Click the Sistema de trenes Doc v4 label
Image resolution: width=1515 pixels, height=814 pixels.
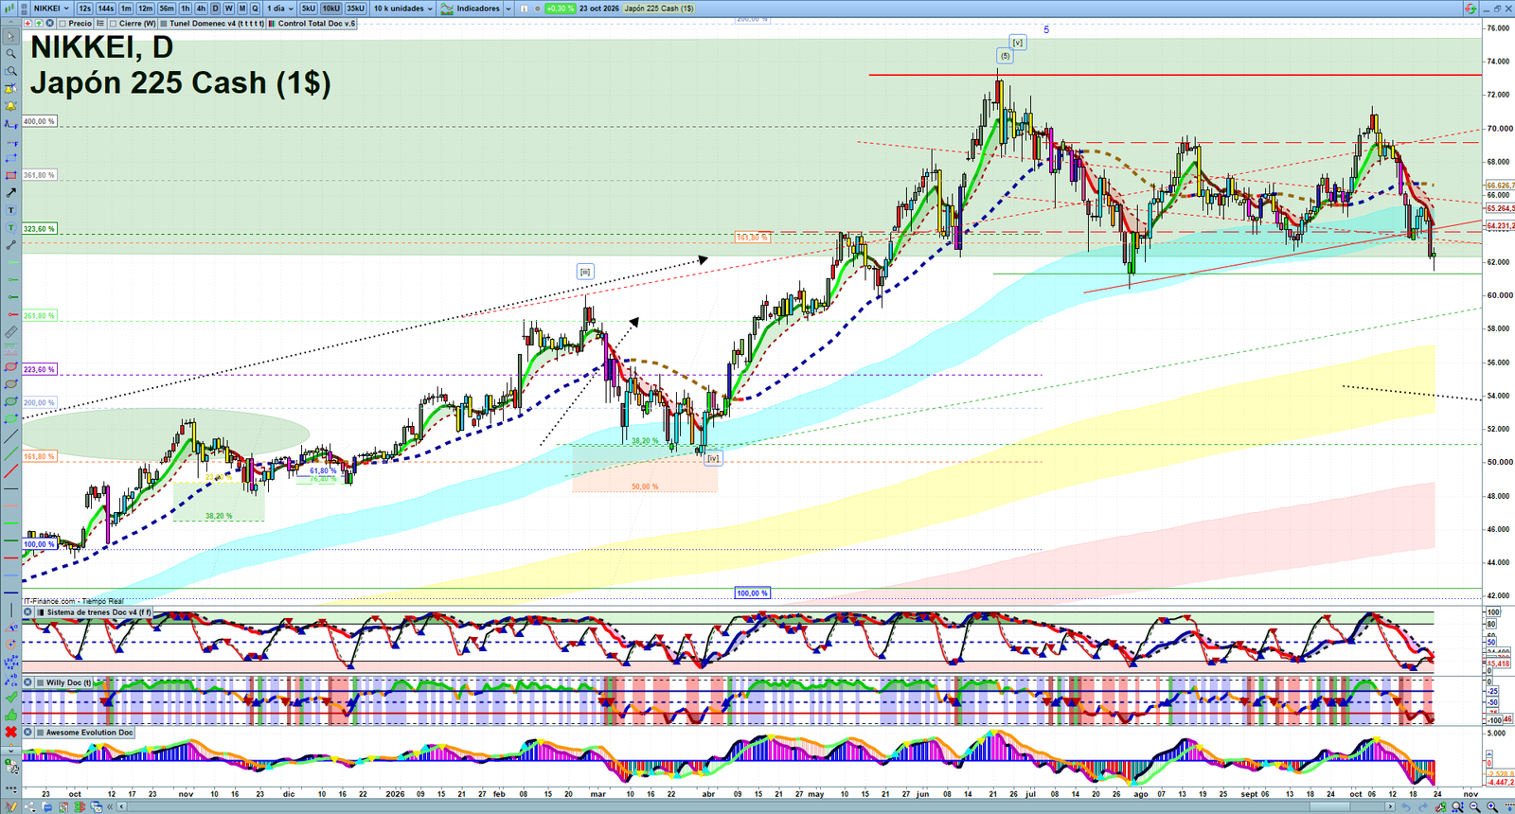98,612
